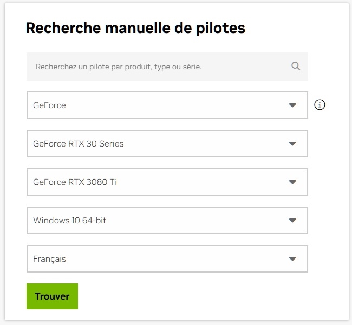Click the 'GeForce RTX 3080 Ti' label text
Image resolution: width=352 pixels, height=325 pixels.
point(75,182)
